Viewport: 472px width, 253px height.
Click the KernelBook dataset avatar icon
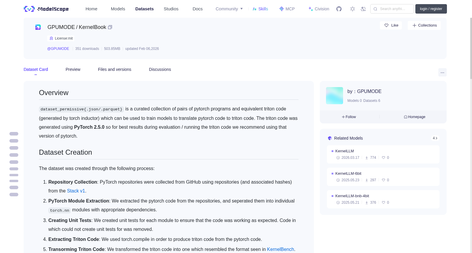[38, 27]
